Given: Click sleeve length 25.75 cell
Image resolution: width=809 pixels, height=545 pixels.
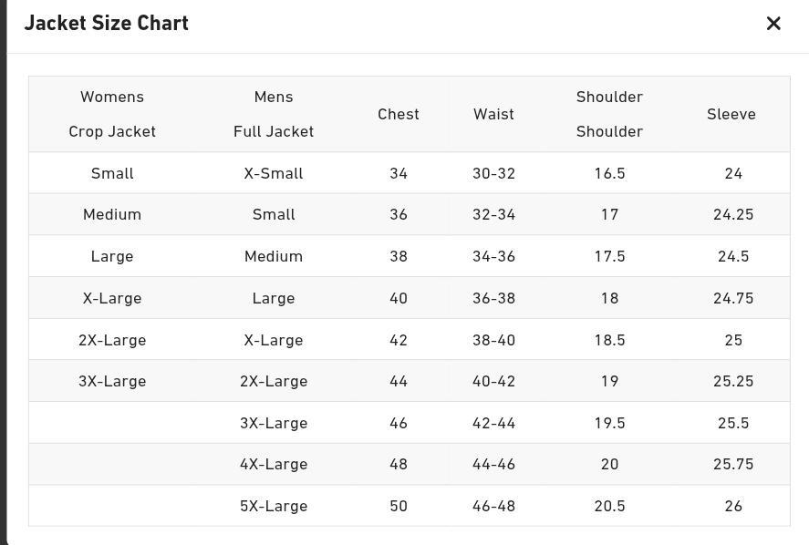Looking at the screenshot, I should (x=733, y=464).
